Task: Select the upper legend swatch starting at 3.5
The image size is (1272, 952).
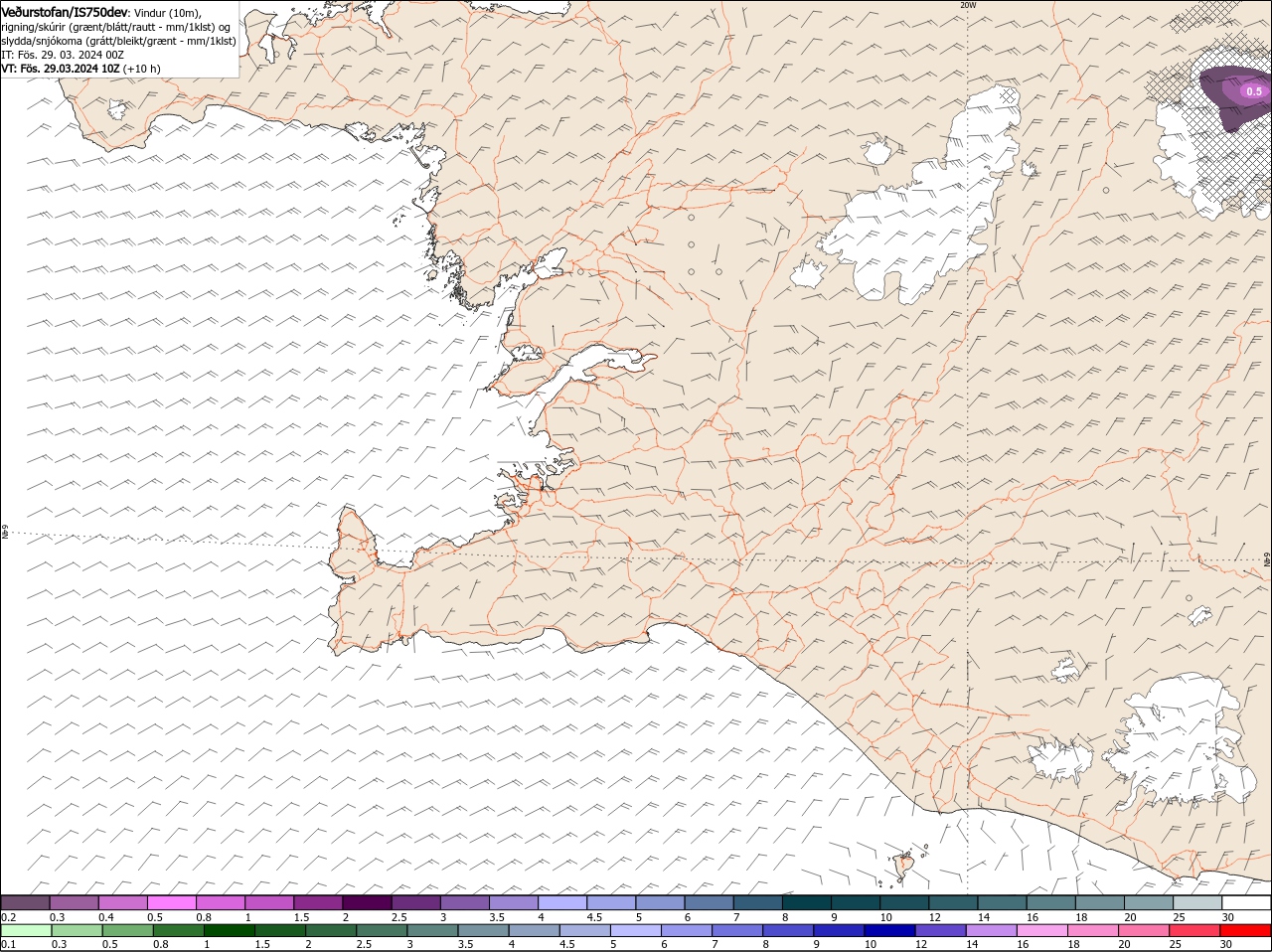Action: [514, 902]
